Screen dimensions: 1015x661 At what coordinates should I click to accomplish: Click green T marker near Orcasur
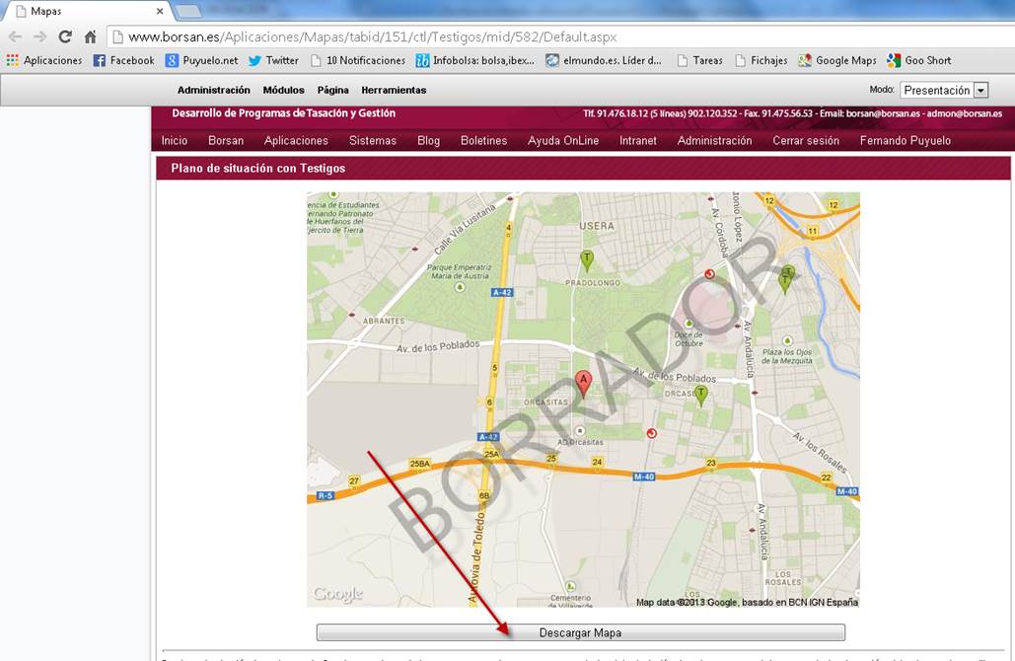[700, 396]
